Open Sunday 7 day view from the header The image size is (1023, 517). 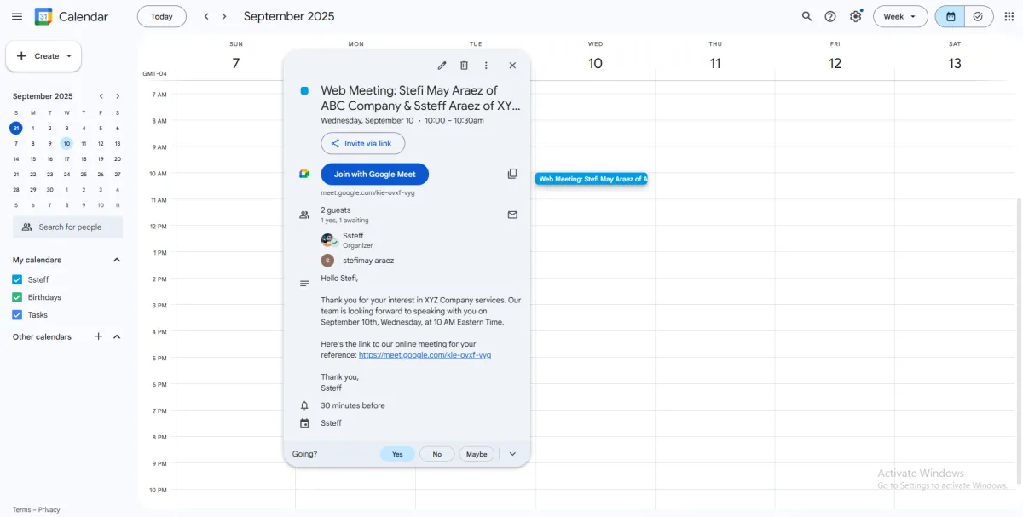[x=236, y=63]
